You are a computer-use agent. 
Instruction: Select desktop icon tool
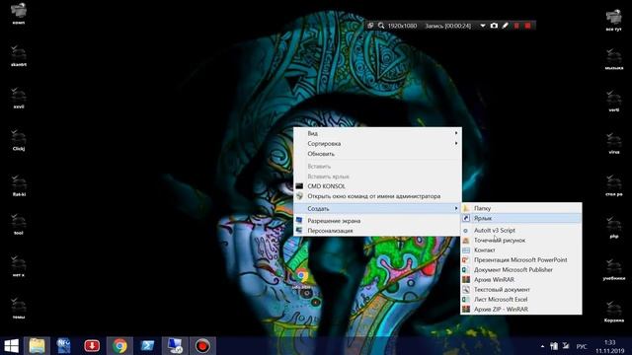(19, 225)
